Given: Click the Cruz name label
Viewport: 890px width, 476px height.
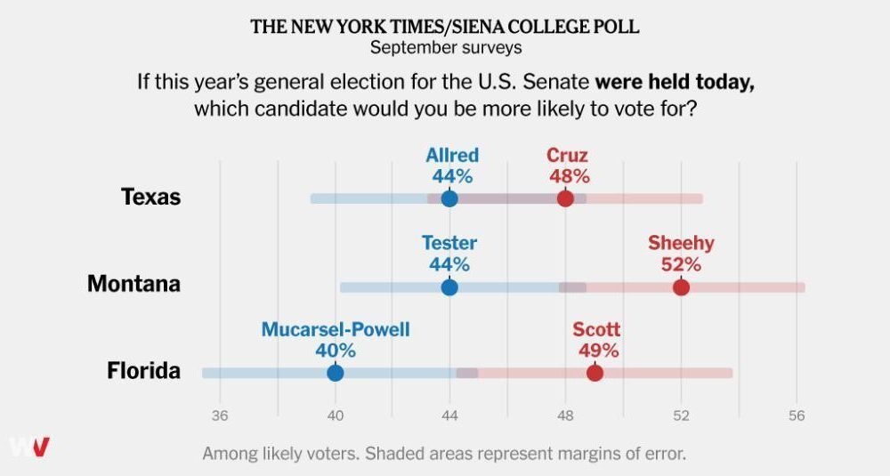Looking at the screenshot, I should [x=567, y=155].
